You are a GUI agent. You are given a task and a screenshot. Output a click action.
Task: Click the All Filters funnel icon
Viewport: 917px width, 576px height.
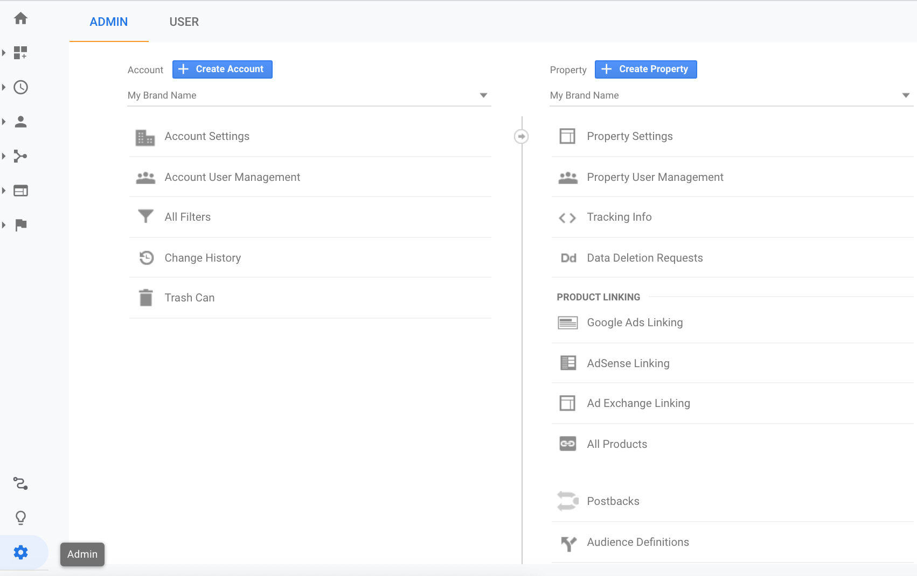pyautogui.click(x=145, y=216)
